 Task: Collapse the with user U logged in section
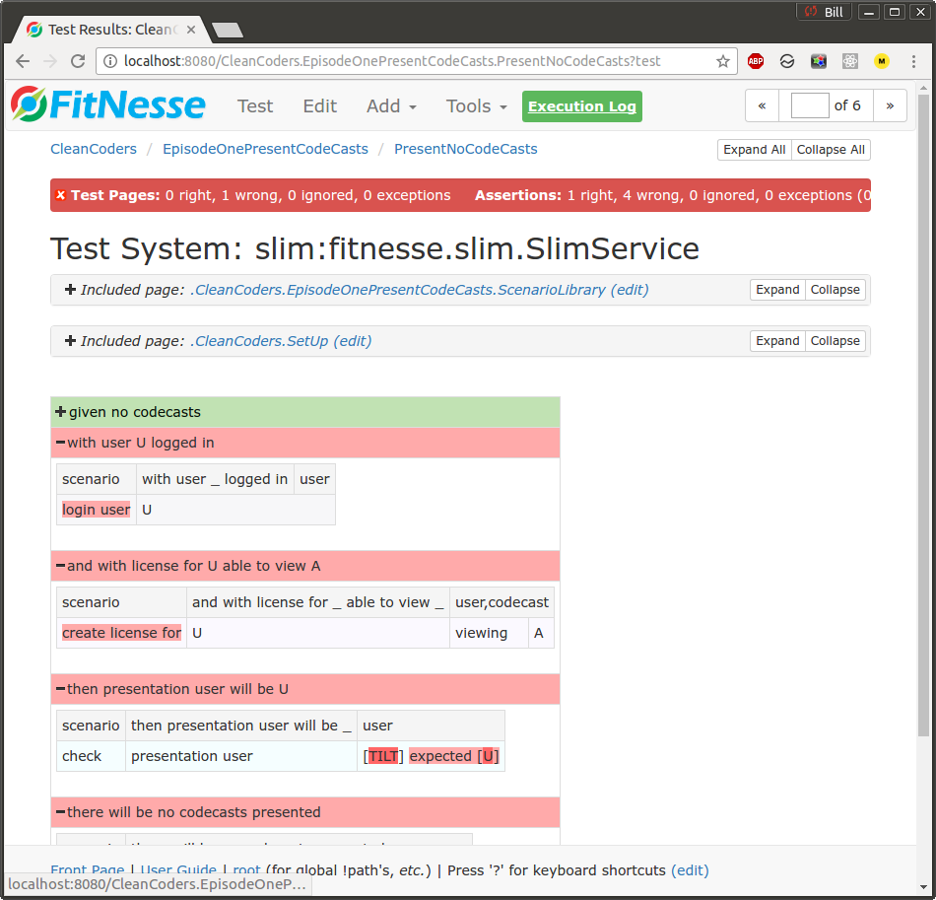click(x=61, y=442)
